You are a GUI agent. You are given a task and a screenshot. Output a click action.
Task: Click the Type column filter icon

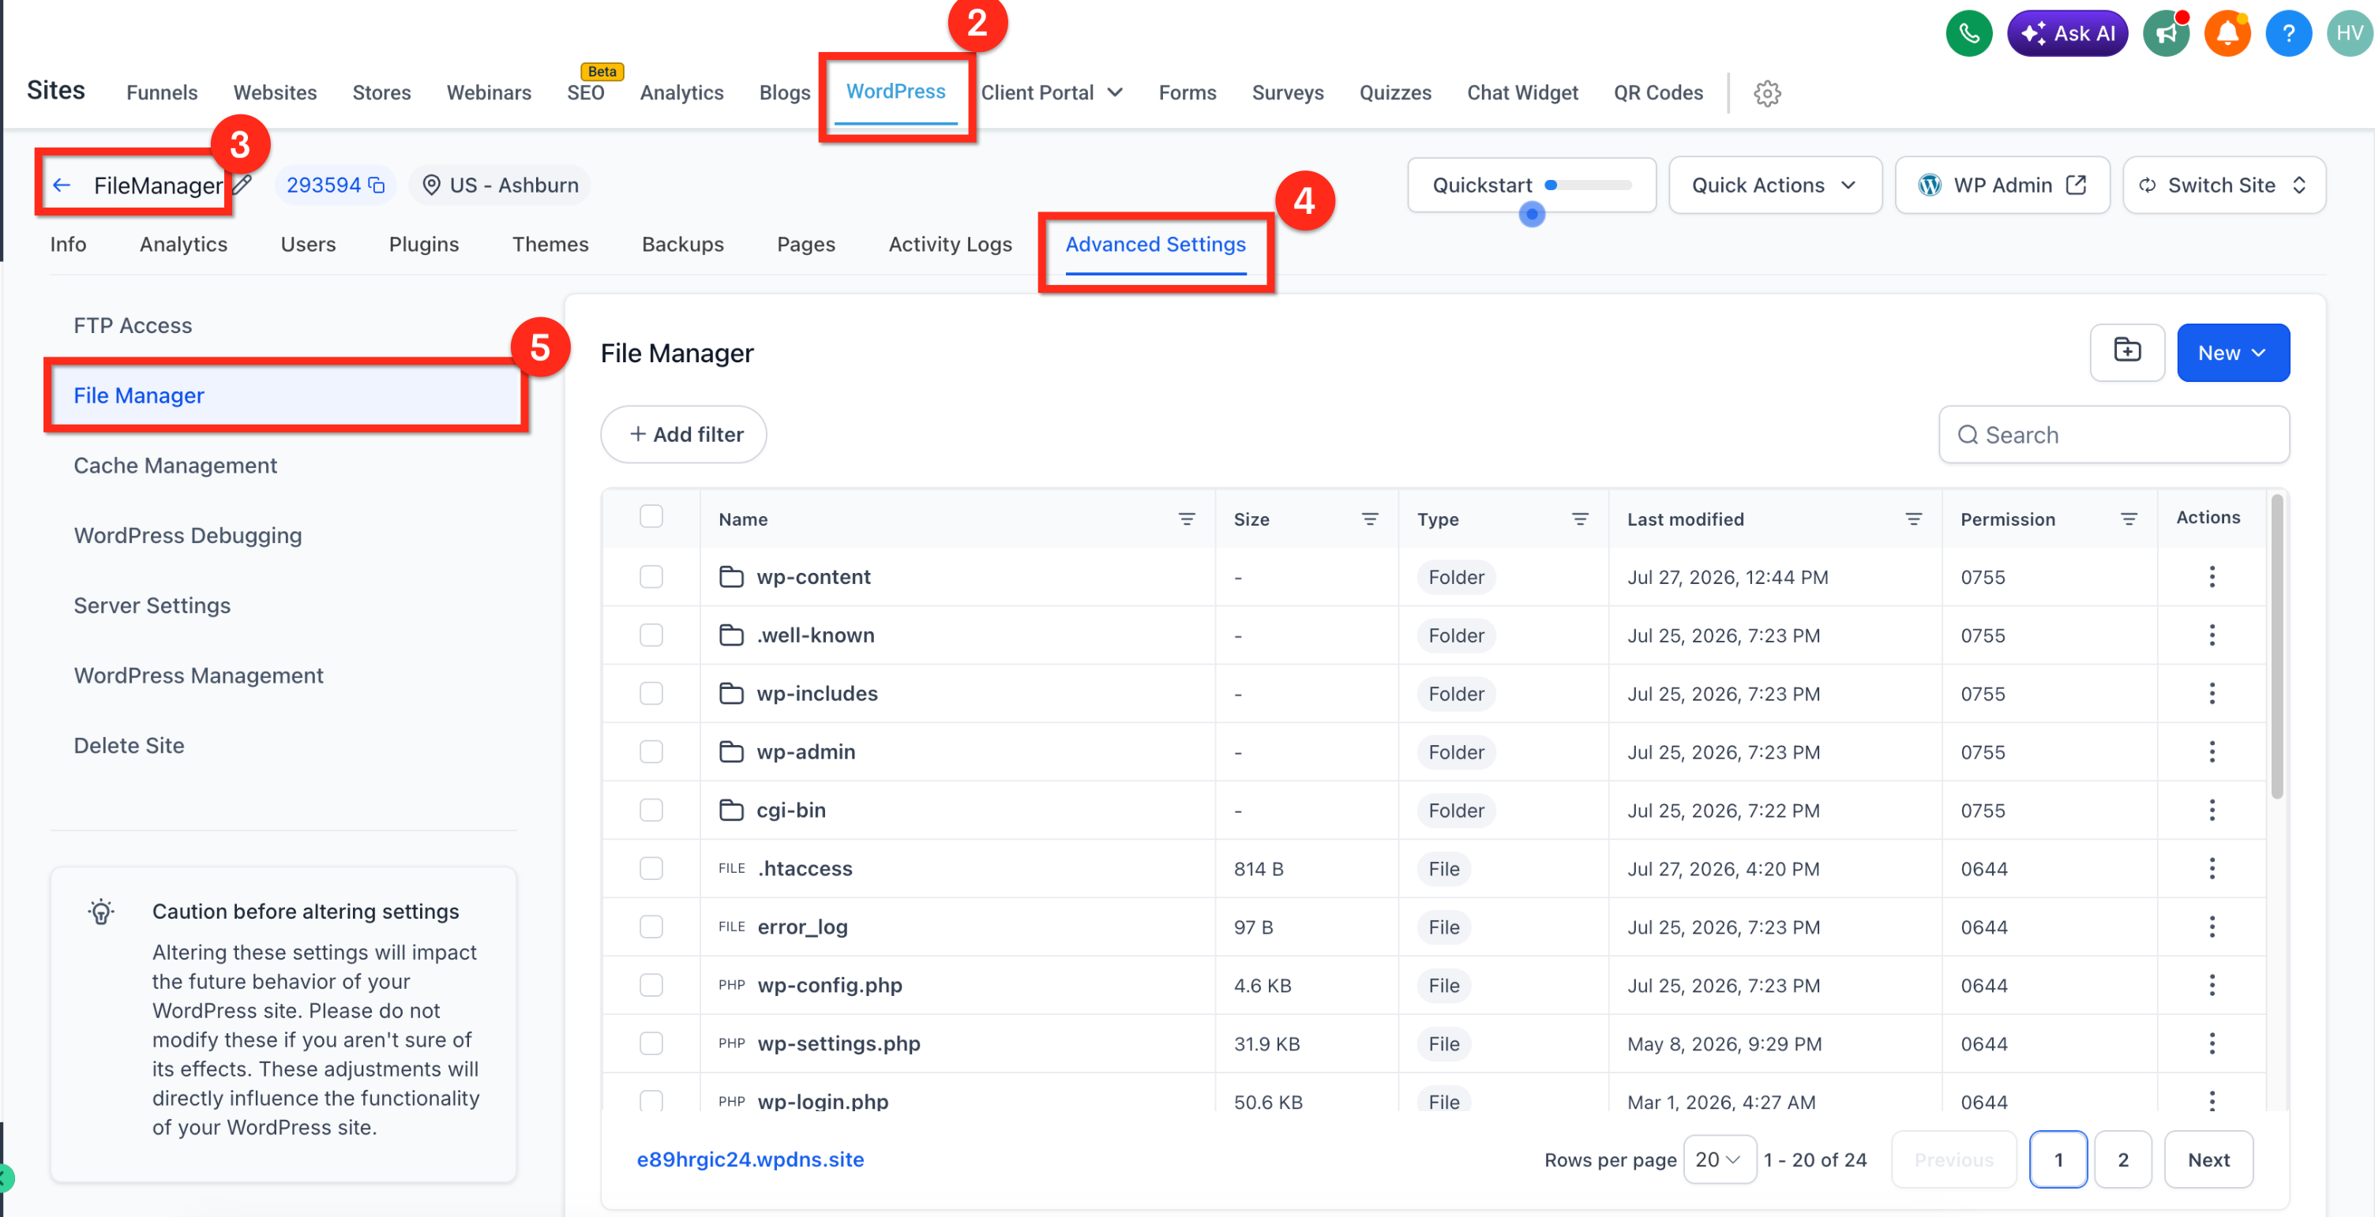click(x=1580, y=519)
